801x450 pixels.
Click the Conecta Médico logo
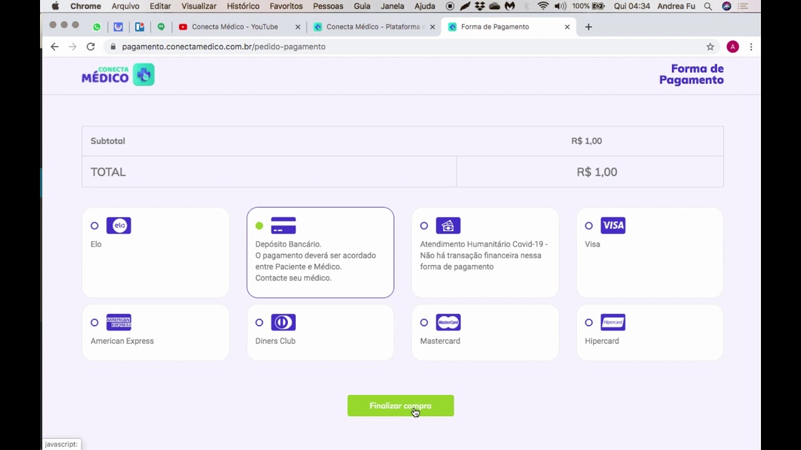[x=118, y=74]
